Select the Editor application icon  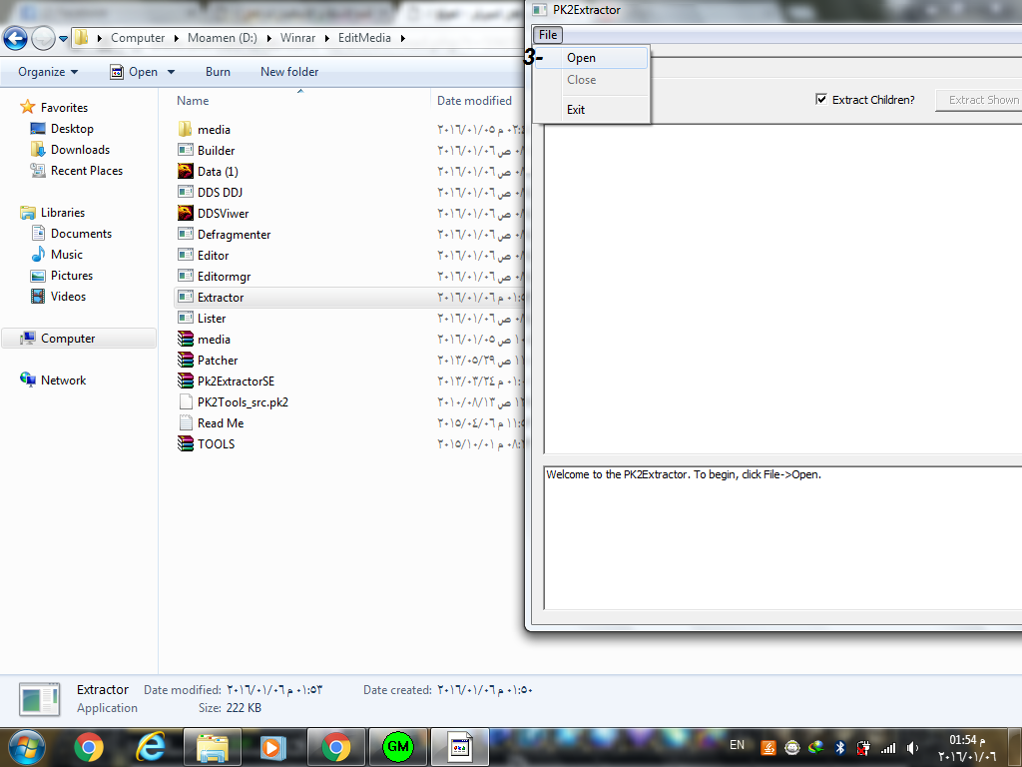coord(185,255)
